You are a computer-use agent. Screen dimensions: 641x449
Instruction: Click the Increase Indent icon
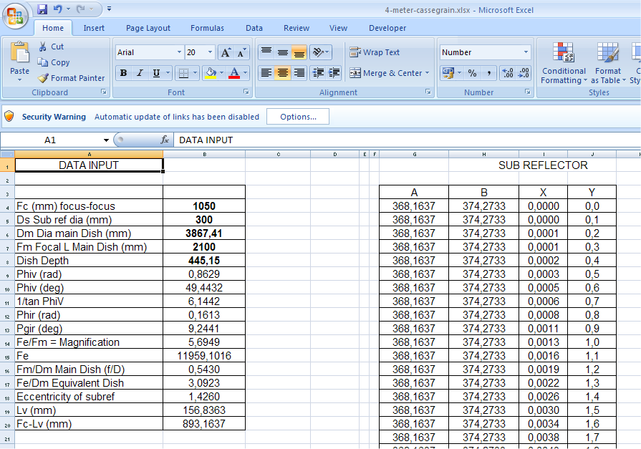pos(332,73)
